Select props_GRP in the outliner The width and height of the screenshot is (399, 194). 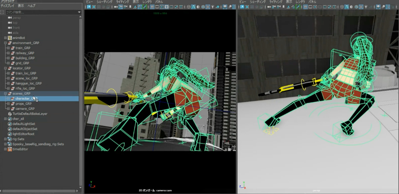[23, 104]
